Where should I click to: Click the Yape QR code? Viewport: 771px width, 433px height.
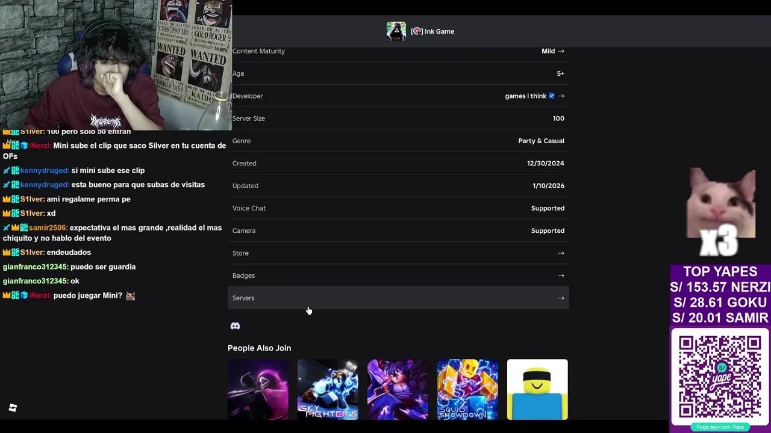[720, 376]
